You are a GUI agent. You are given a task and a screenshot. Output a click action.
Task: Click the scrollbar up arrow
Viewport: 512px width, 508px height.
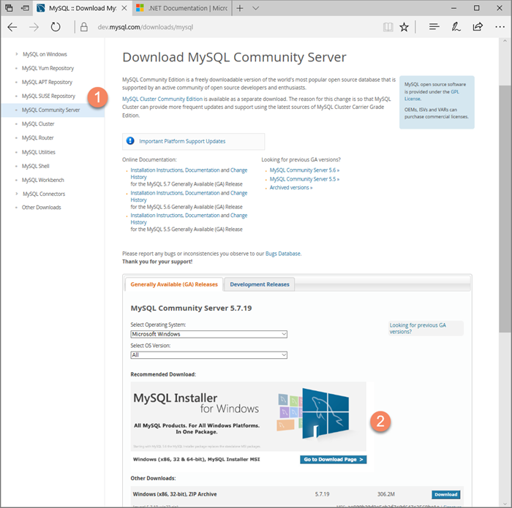pos(505,42)
